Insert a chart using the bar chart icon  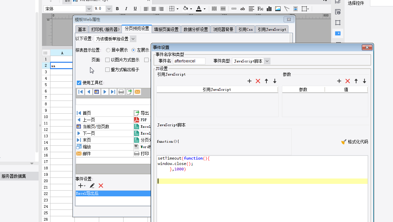tap(269, 9)
